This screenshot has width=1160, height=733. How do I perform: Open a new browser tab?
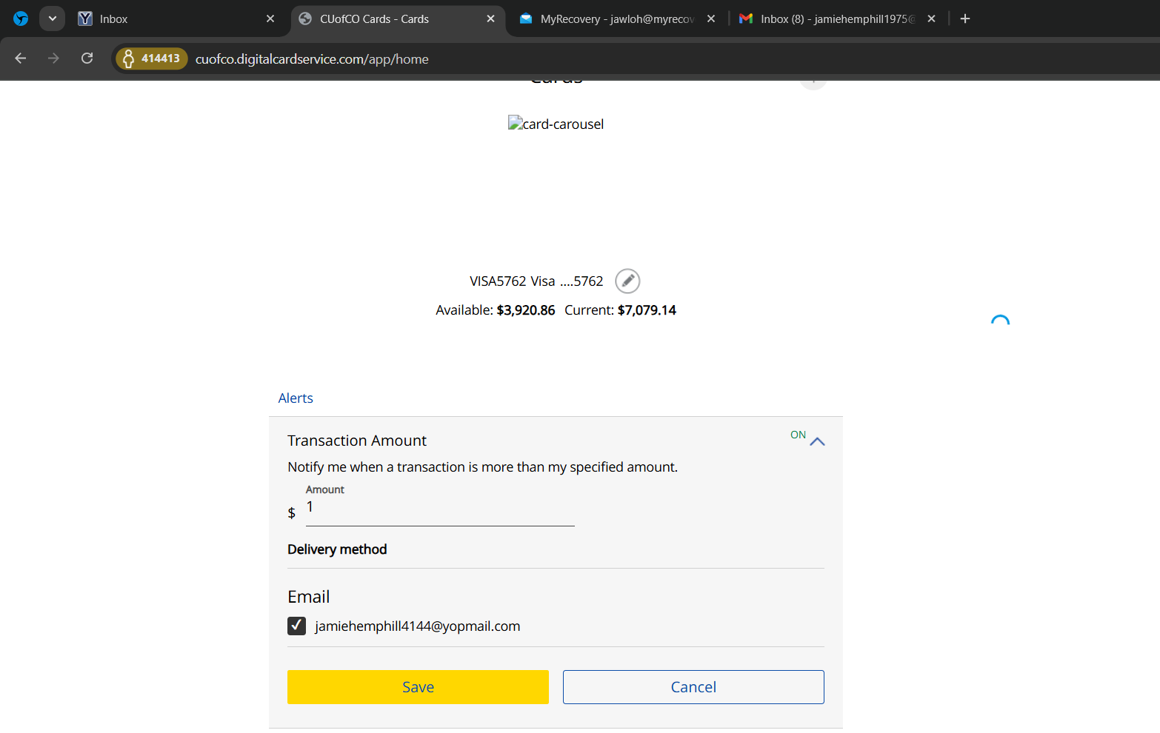(964, 19)
